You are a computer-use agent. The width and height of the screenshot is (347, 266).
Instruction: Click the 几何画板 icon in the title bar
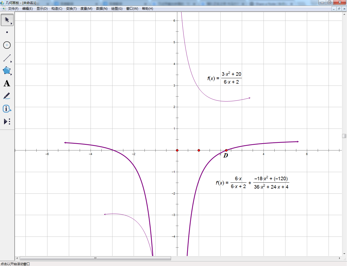point(3,2)
